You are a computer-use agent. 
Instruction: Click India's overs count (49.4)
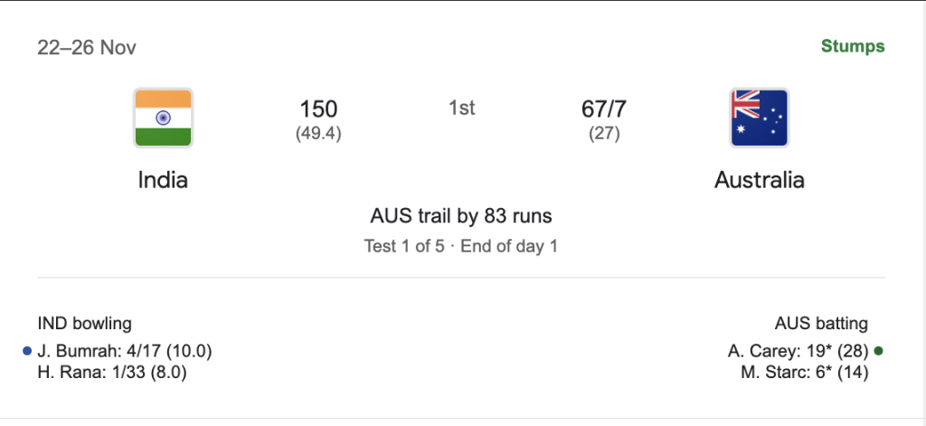click(318, 134)
